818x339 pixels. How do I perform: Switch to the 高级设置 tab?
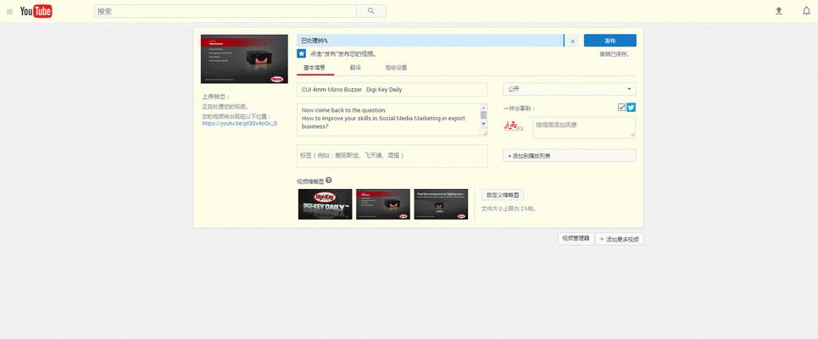(x=396, y=68)
